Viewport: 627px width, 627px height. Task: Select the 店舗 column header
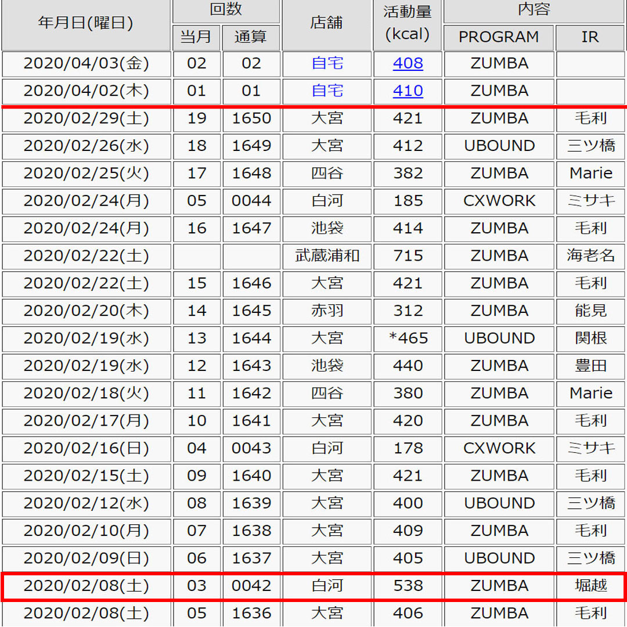pyautogui.click(x=327, y=24)
